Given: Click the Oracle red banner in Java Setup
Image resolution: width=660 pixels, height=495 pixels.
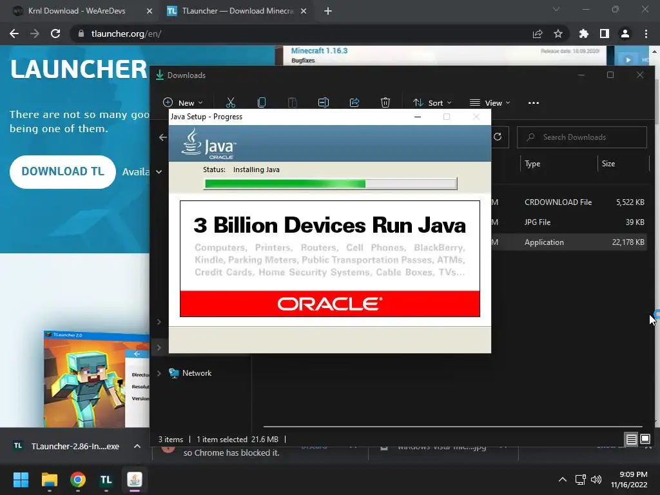Looking at the screenshot, I should pos(330,304).
